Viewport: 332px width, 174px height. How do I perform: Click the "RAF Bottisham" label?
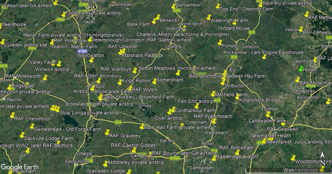tap(236, 148)
